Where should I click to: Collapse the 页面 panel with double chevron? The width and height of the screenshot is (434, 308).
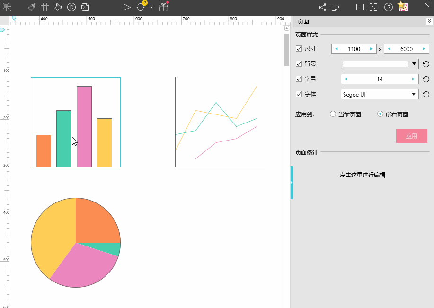coord(429,21)
